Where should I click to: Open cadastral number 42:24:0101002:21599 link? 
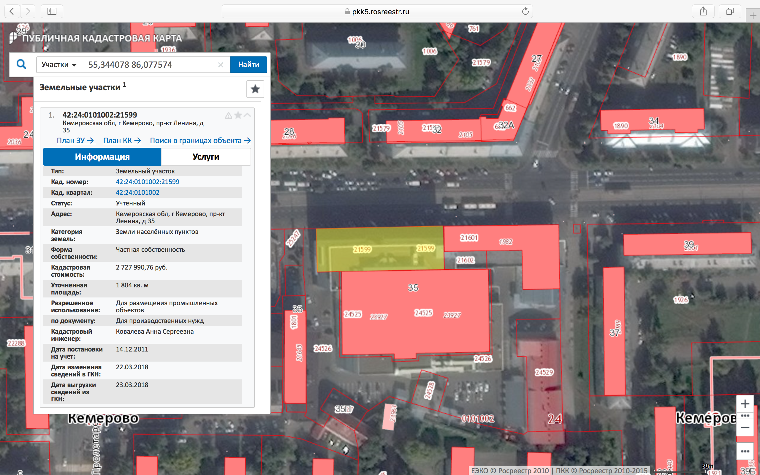point(147,182)
